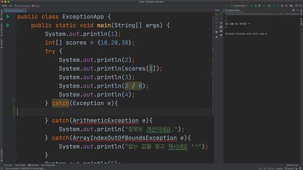Open the Structure tool window side tab
This screenshot has width=303, height=170.
click(x=2, y=29)
